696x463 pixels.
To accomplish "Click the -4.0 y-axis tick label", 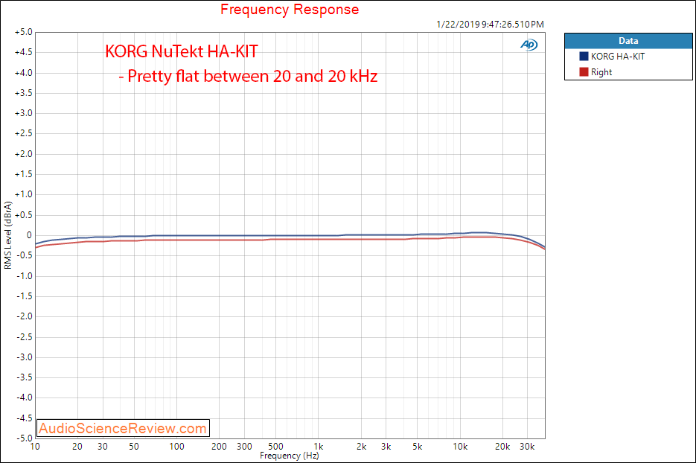I will coord(25,397).
